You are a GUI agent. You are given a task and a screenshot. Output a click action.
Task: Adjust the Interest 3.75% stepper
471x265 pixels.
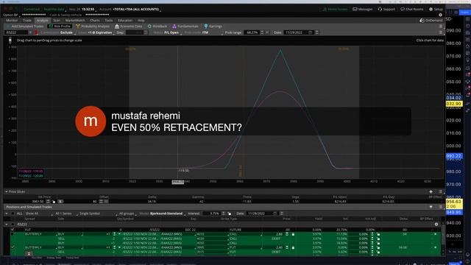point(223,213)
